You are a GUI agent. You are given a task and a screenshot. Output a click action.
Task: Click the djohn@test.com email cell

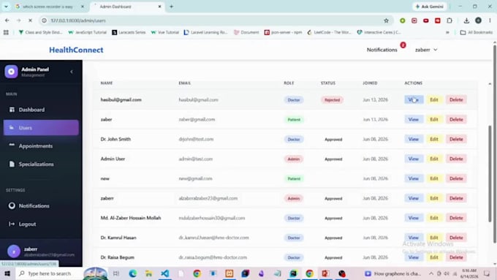click(x=196, y=139)
